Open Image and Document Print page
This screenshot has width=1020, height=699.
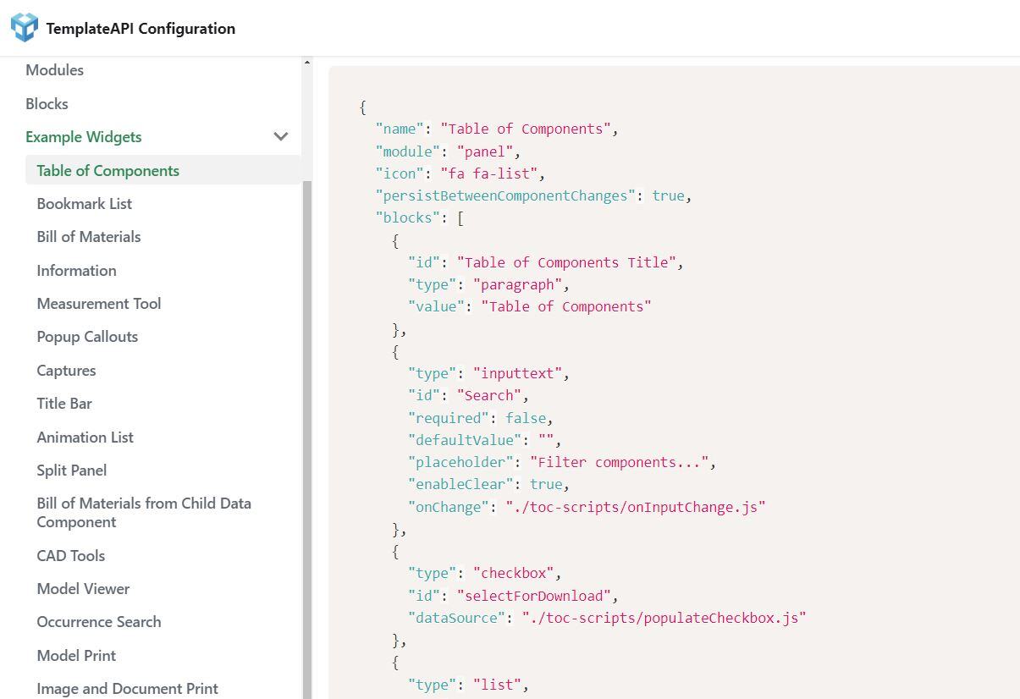(x=127, y=689)
